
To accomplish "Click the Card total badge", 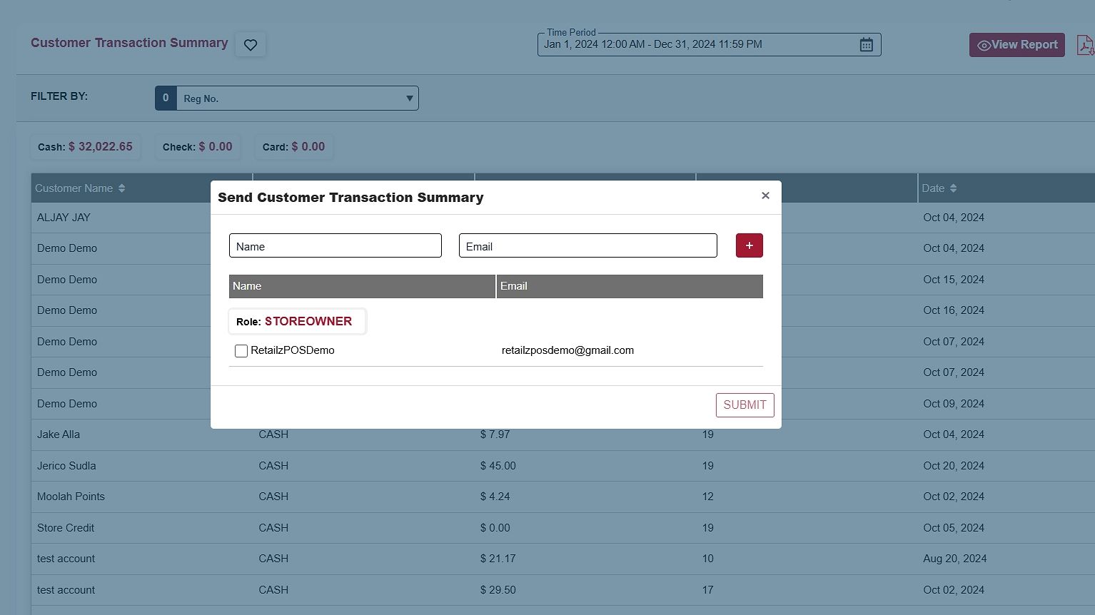I will (x=293, y=147).
